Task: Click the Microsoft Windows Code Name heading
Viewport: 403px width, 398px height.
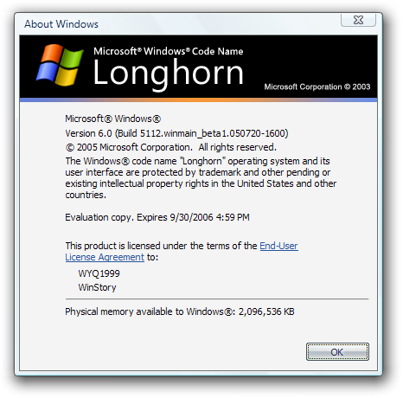Action: [169, 51]
